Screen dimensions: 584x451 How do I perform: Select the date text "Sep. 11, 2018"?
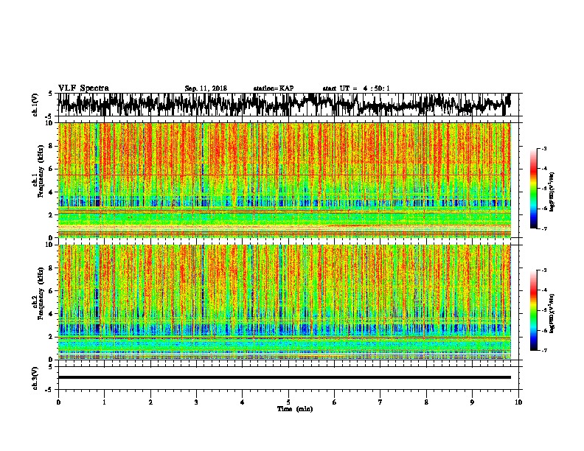pos(206,88)
